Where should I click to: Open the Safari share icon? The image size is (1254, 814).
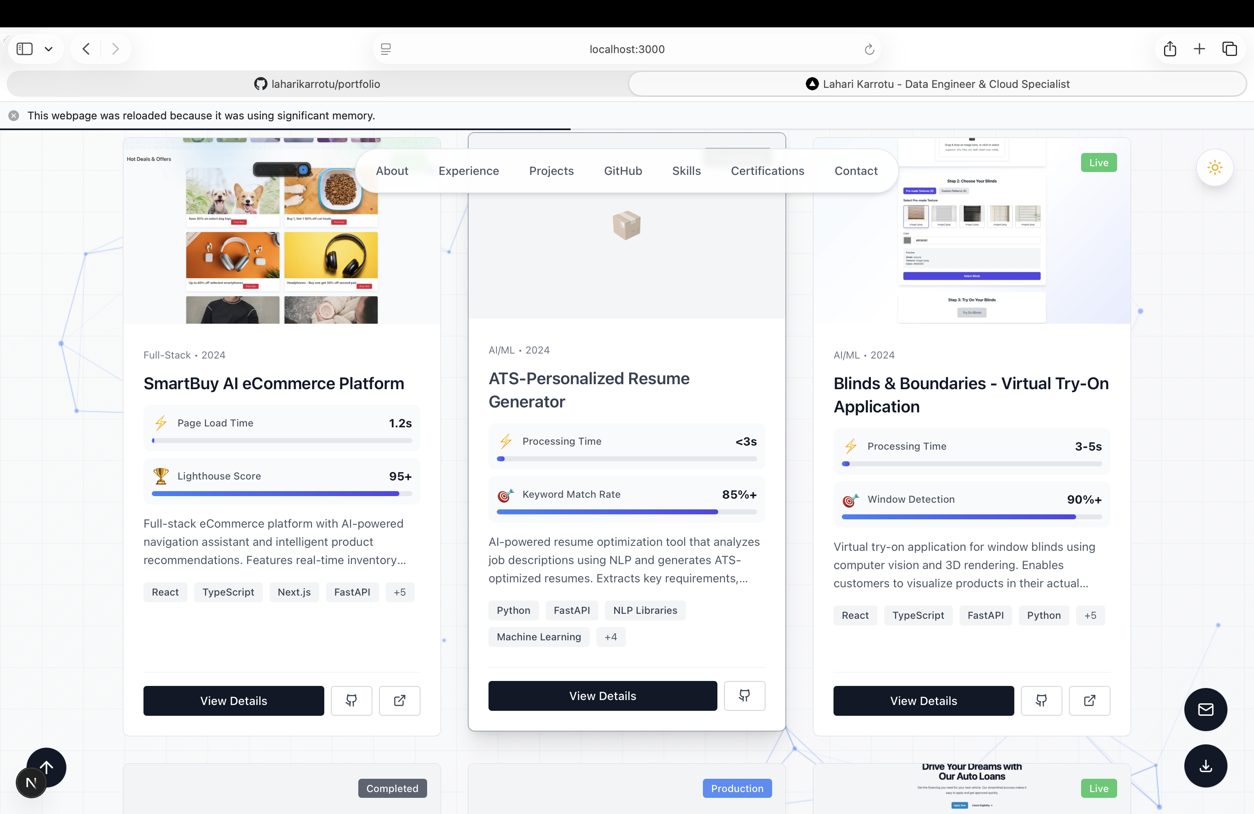click(1170, 49)
